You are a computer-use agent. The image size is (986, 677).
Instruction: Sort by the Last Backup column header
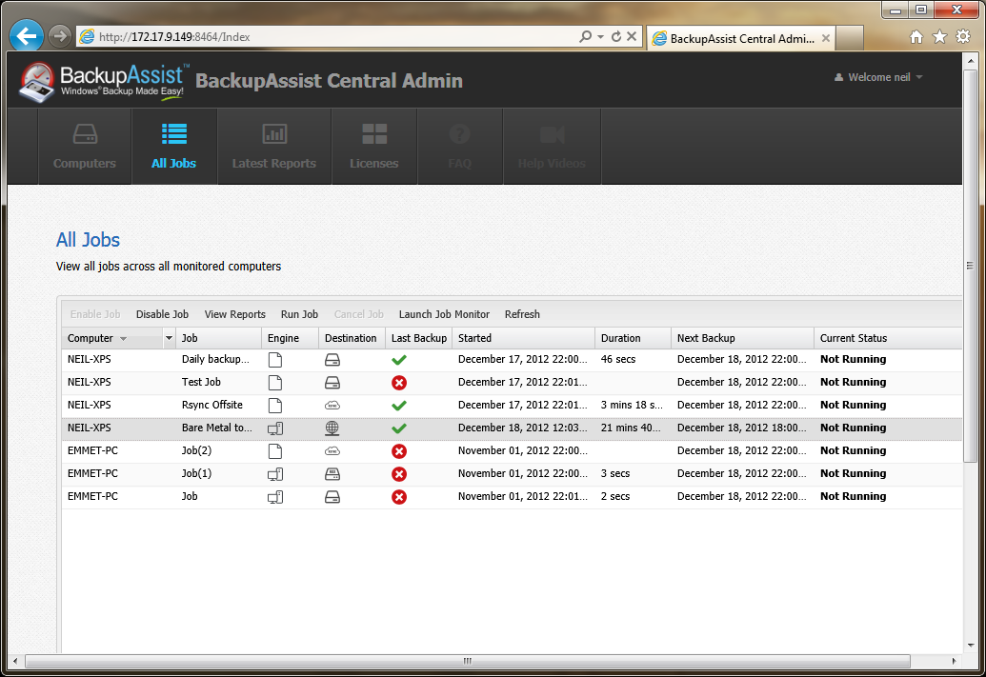[419, 338]
